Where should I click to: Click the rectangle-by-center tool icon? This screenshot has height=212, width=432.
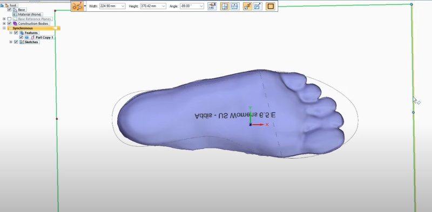(77, 6)
